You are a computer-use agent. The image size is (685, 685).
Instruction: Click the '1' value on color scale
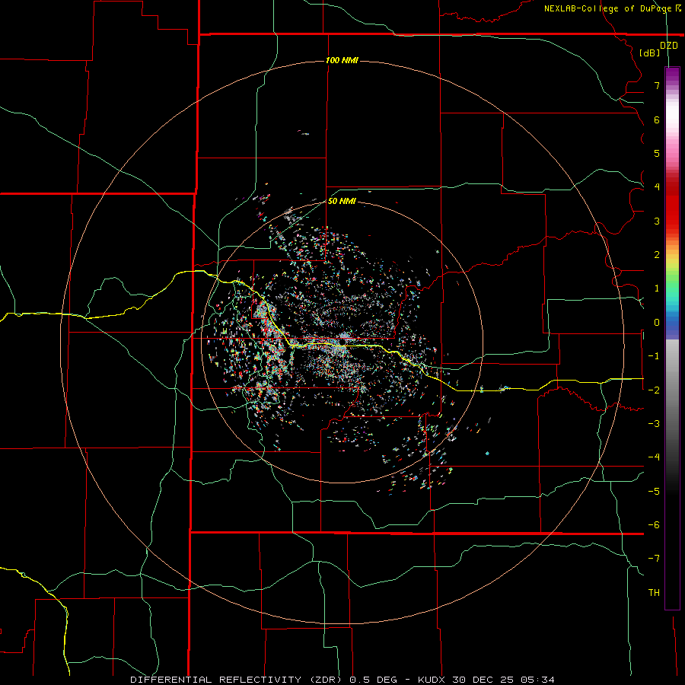point(657,288)
